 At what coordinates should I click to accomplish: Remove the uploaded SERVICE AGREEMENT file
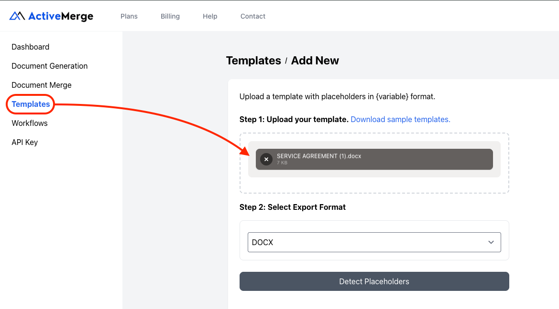[266, 159]
